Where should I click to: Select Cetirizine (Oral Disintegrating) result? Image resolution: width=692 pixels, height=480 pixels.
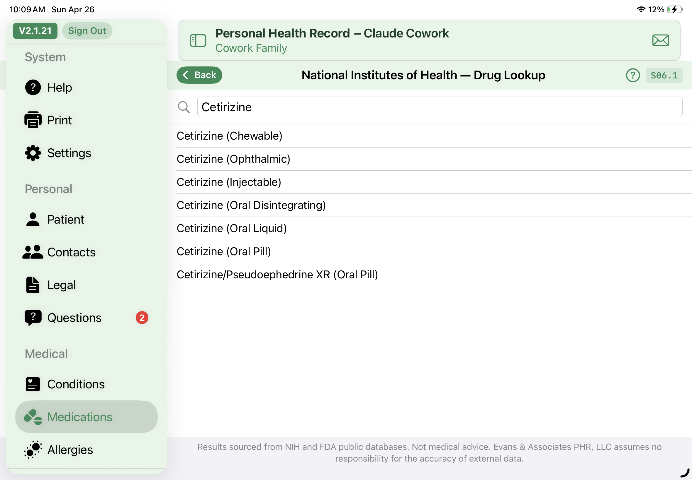tap(434, 205)
